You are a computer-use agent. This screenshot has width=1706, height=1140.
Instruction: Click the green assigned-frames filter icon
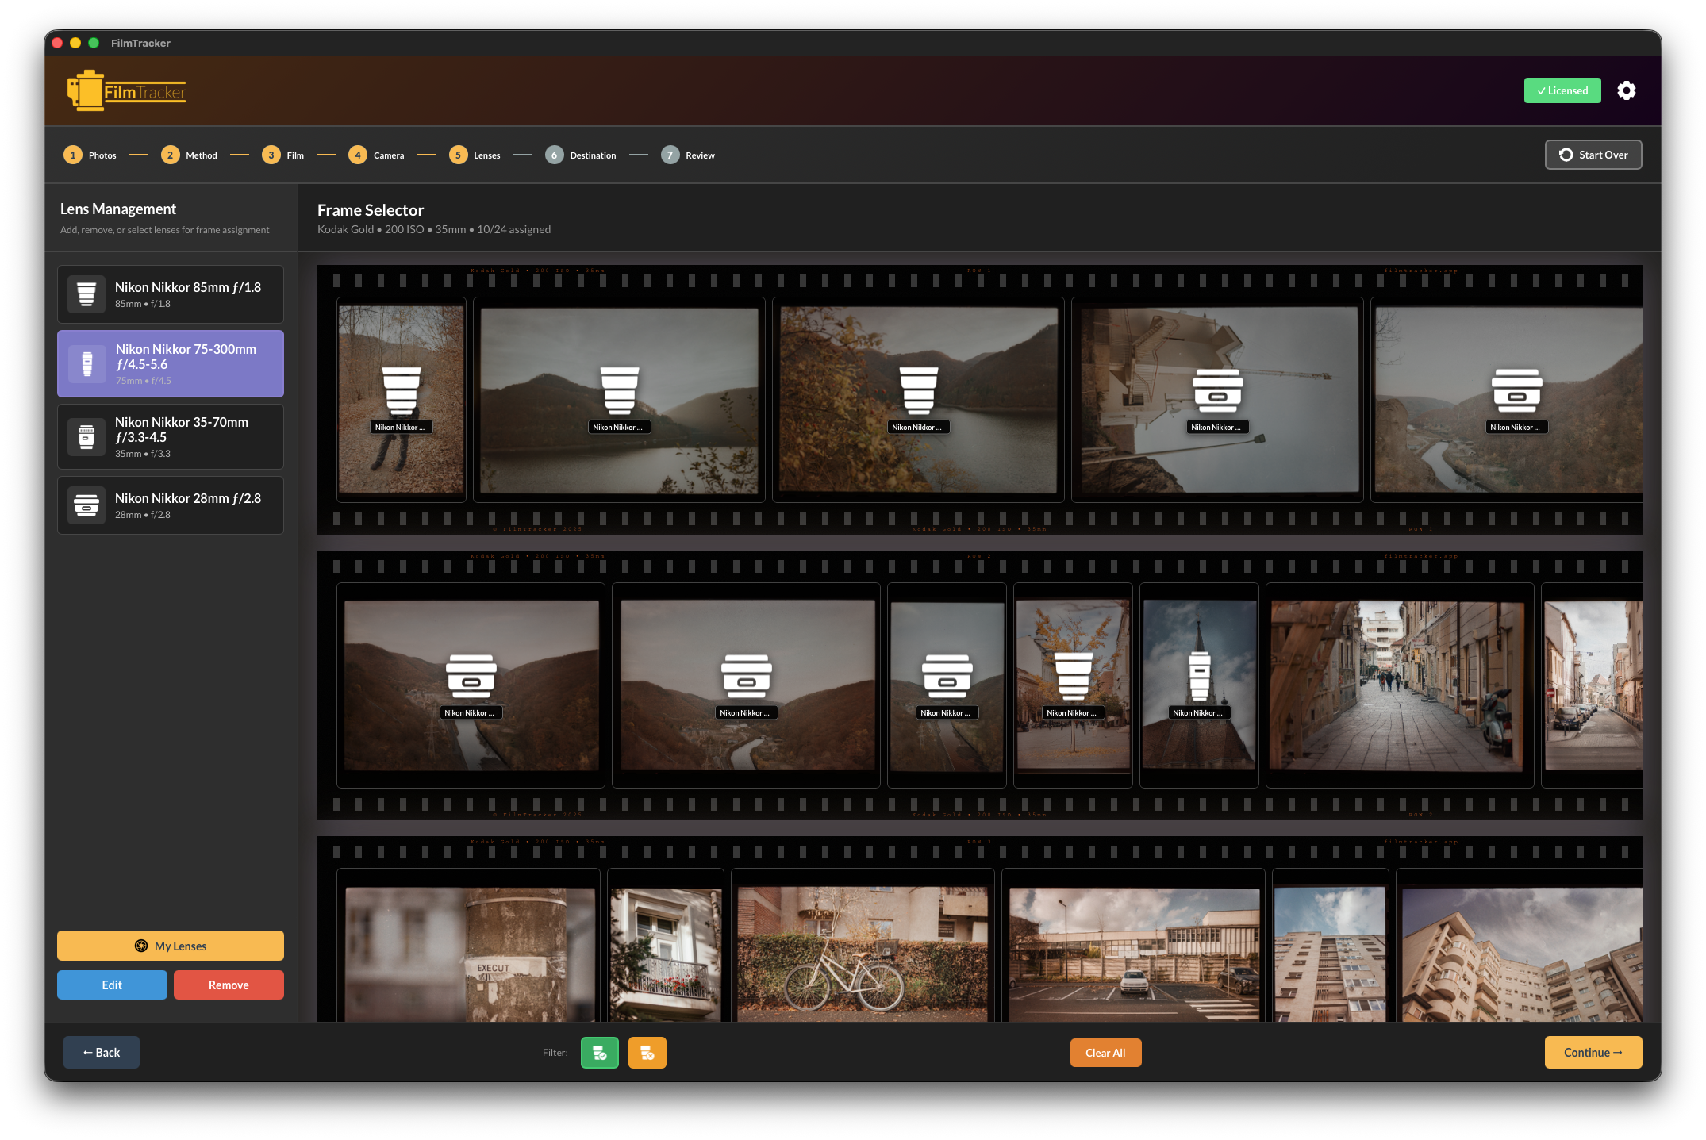coord(599,1052)
